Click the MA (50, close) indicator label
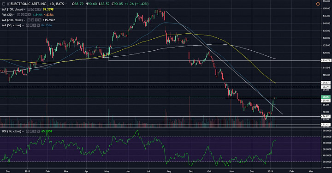The height and width of the screenshot is (173, 332). tap(12, 25)
